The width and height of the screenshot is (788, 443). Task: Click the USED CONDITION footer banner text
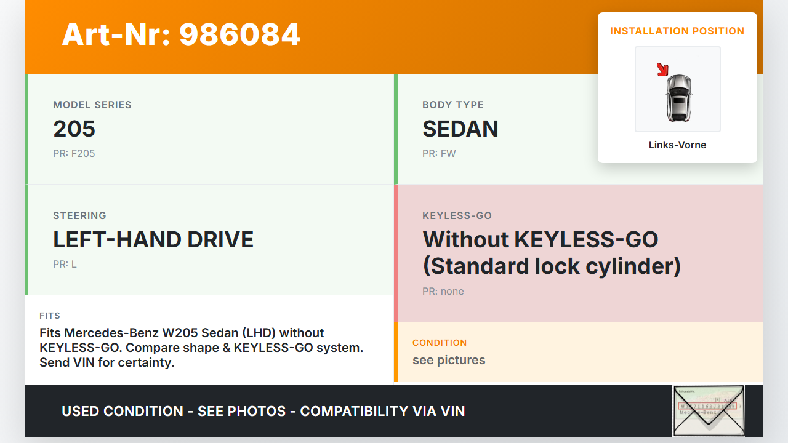point(263,411)
